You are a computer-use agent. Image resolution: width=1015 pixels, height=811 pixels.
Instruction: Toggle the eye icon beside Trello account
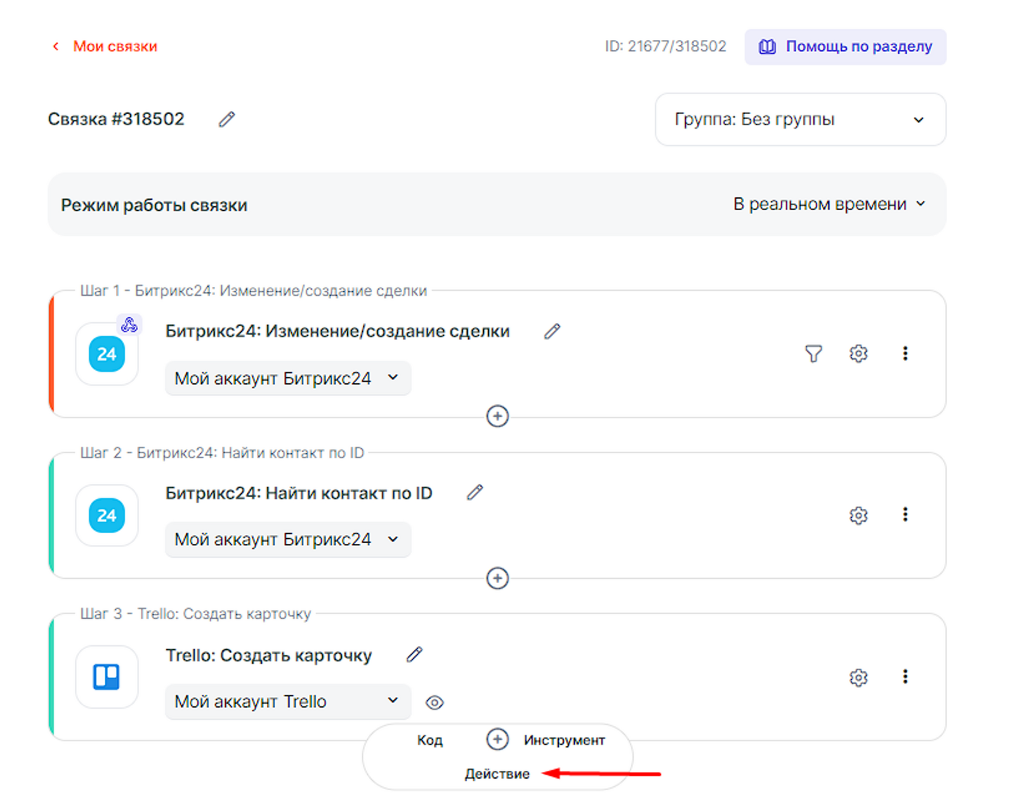(x=435, y=702)
